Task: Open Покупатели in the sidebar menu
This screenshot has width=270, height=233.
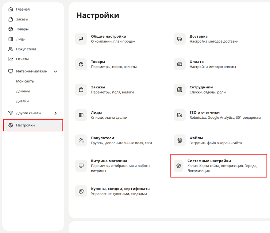Action: 26,49
